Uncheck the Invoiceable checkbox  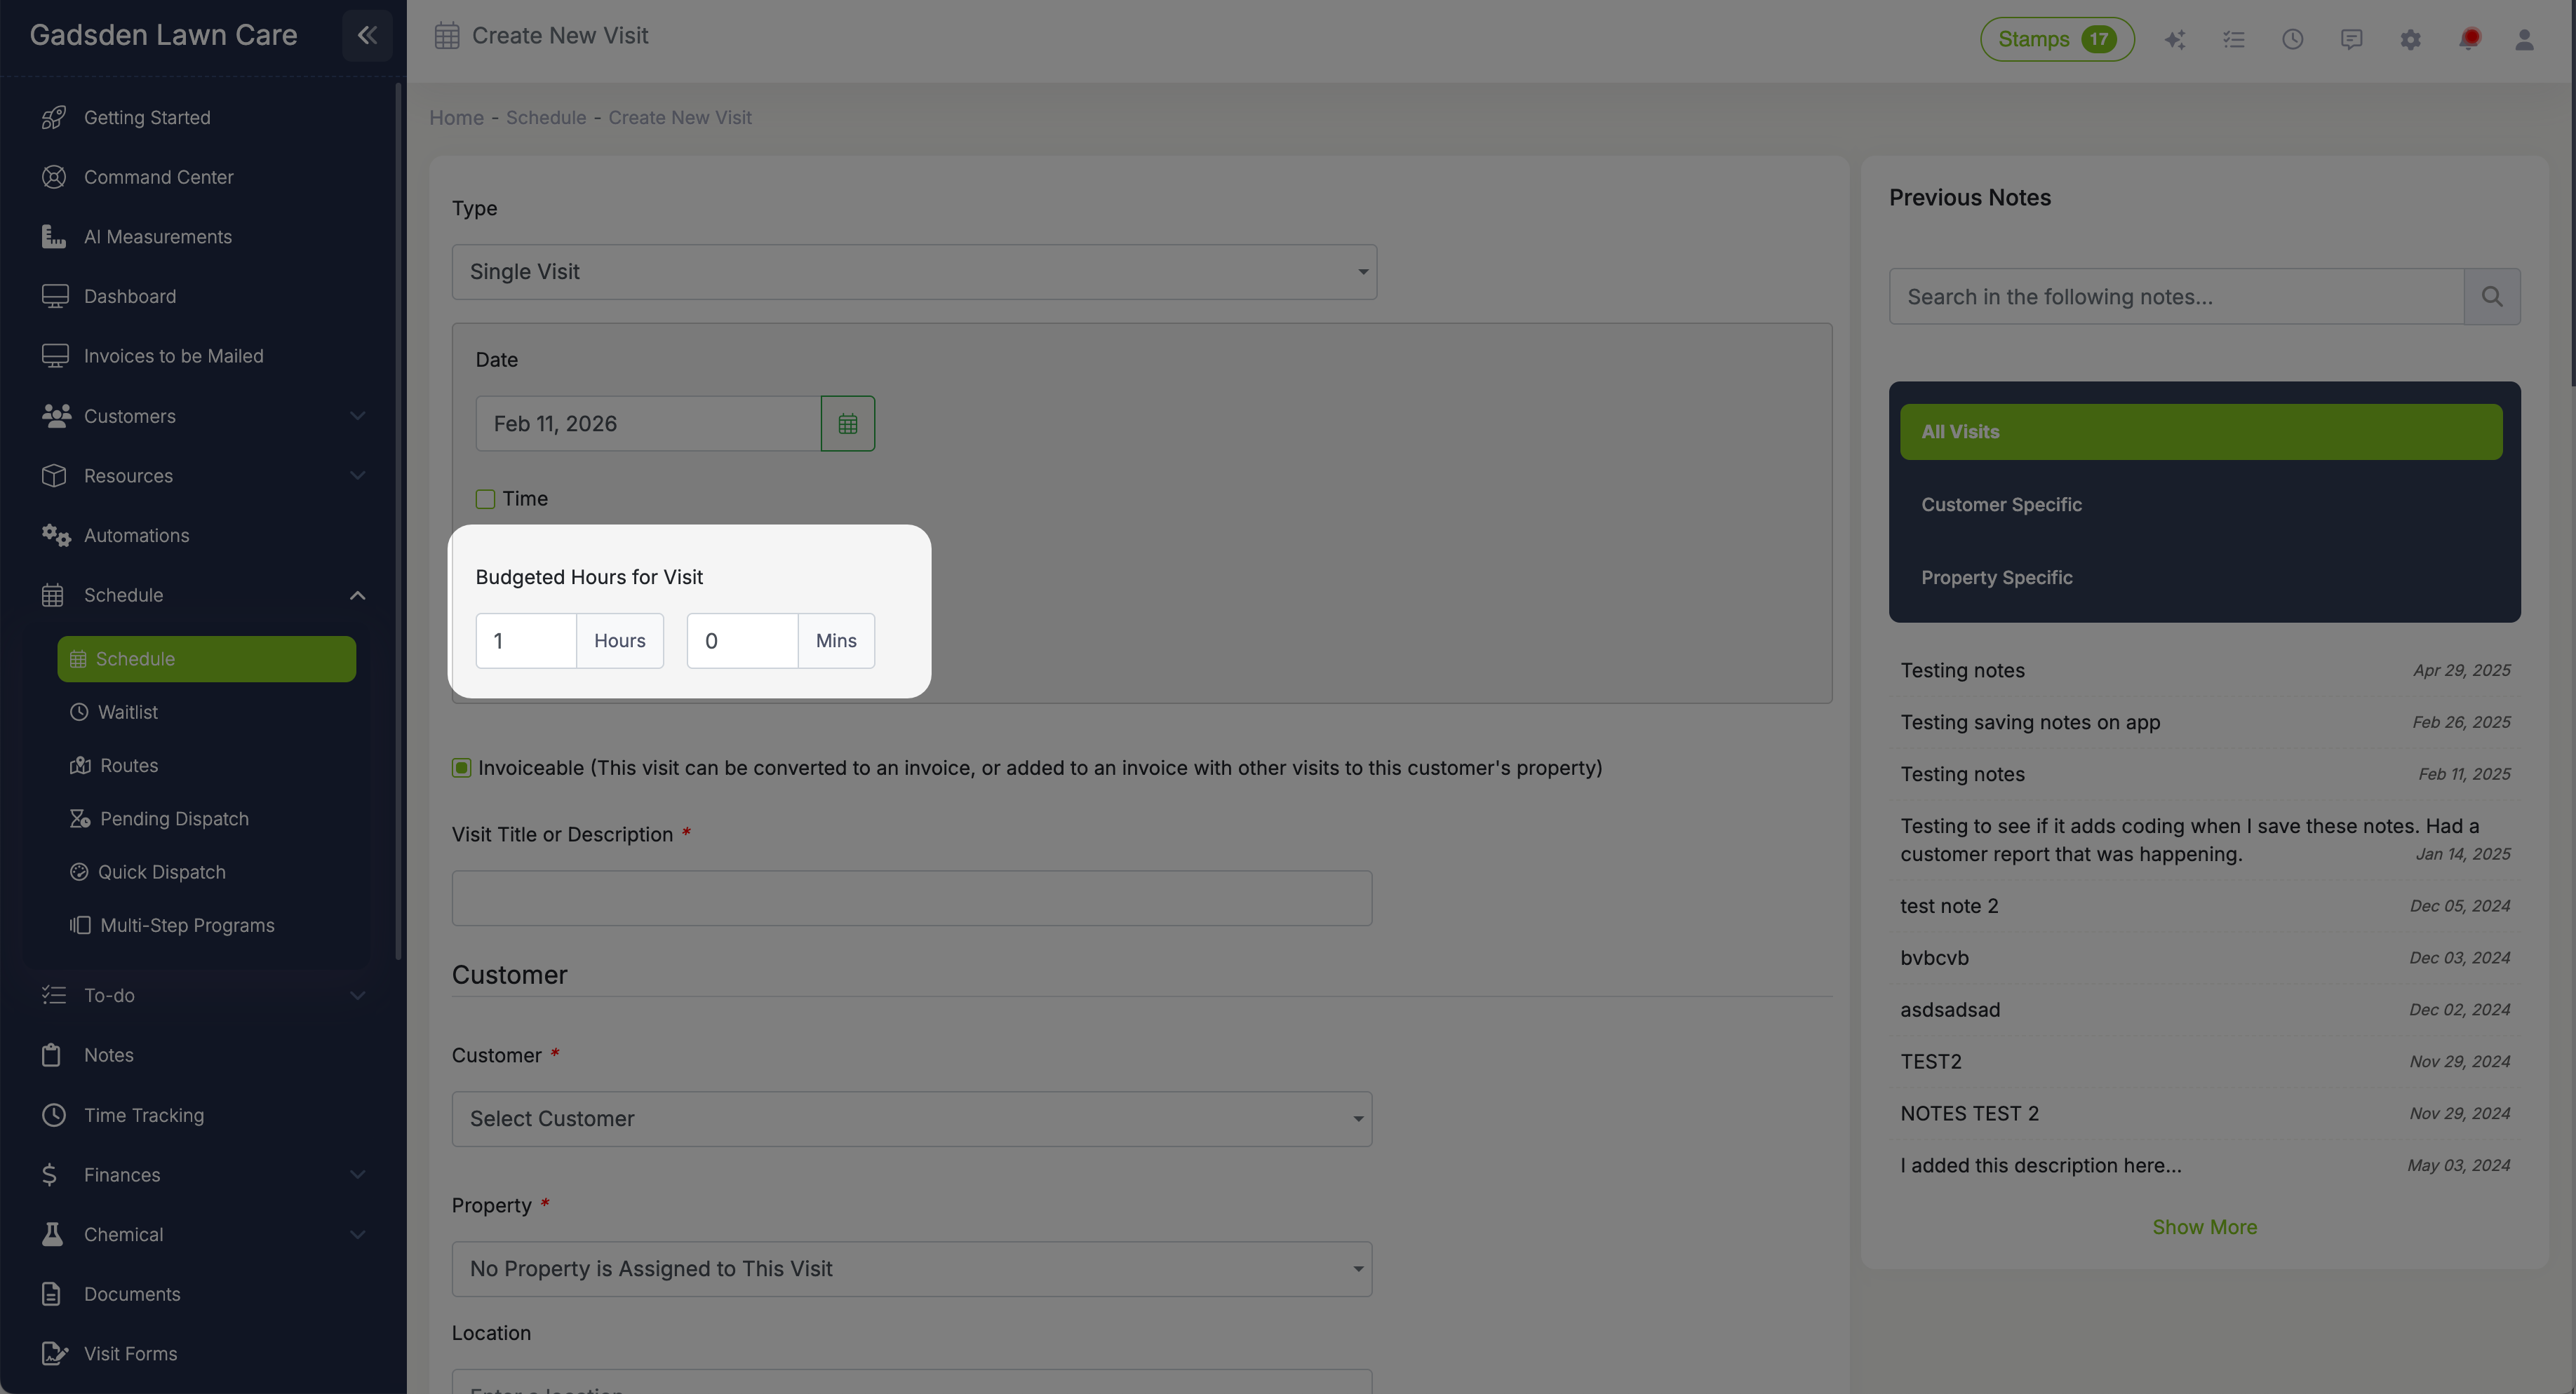pyautogui.click(x=461, y=767)
